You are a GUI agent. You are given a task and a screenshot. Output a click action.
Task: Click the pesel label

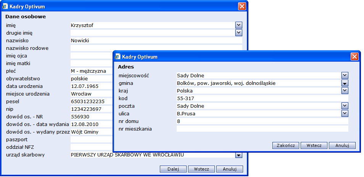point(13,102)
